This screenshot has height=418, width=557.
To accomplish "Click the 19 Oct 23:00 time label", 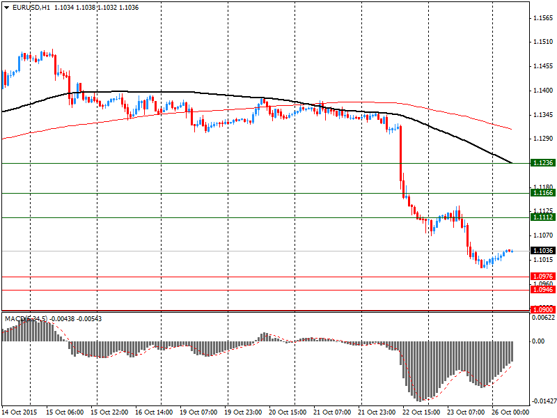I will (x=243, y=412).
